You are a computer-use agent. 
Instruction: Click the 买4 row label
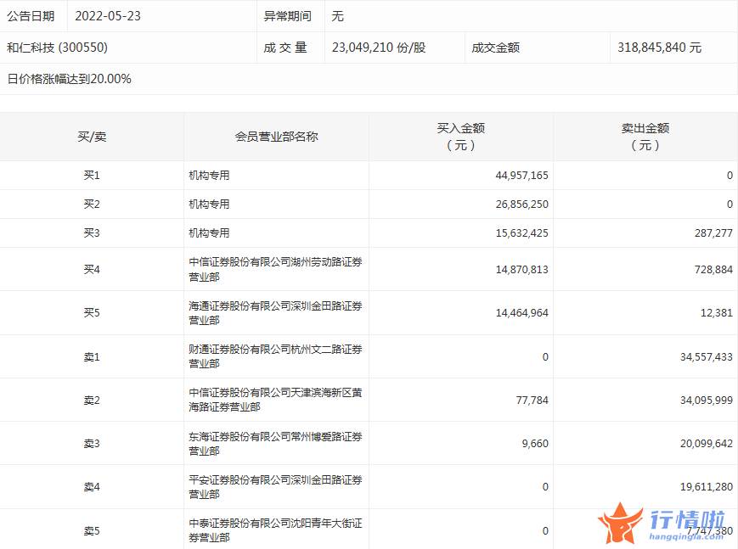pos(92,270)
